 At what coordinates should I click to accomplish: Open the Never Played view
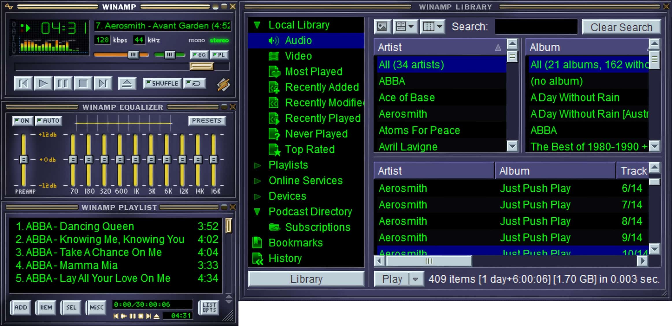tap(306, 134)
